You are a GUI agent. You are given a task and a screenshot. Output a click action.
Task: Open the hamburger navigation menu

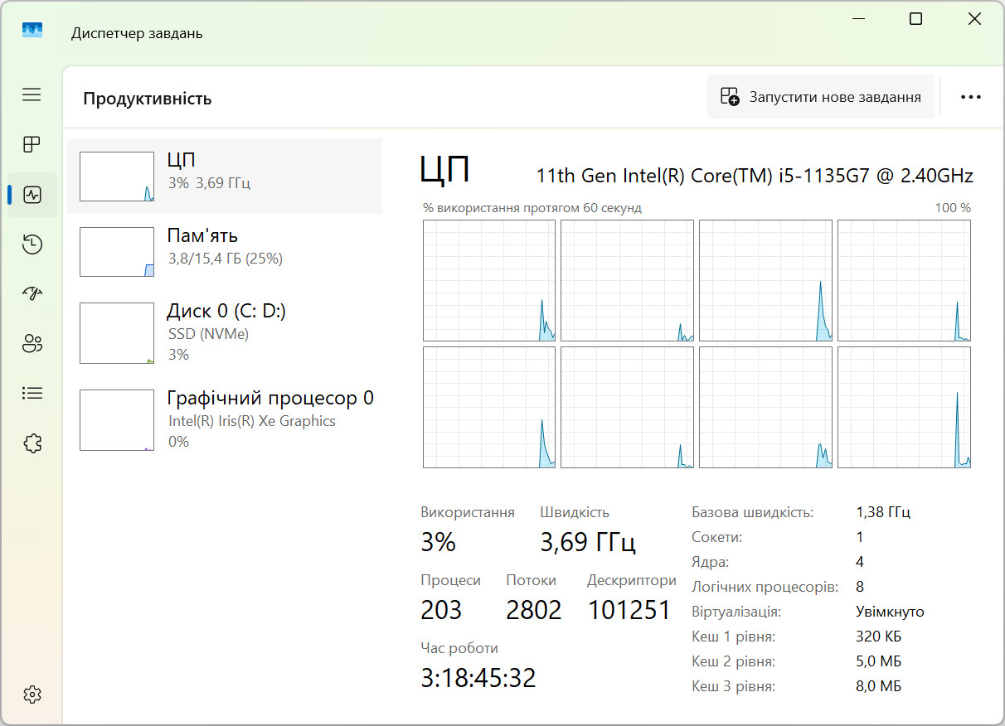pos(32,95)
